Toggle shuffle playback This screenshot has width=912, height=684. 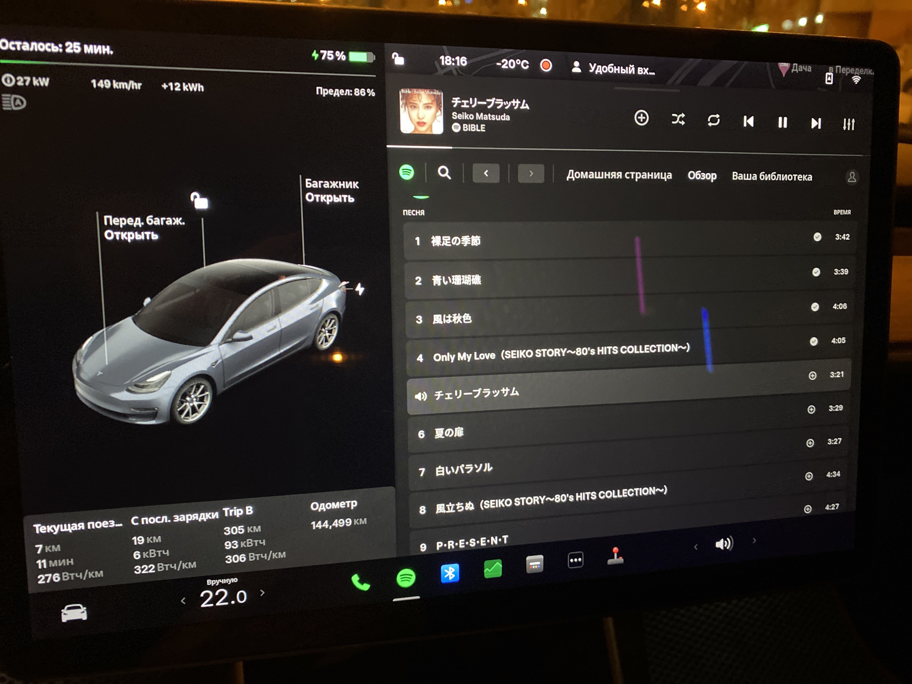point(678,119)
